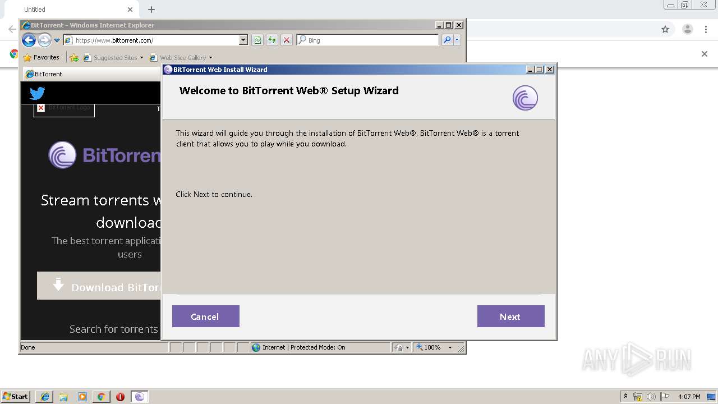This screenshot has width=718, height=404.
Task: Click the BitTorrent brand logo on the webpage
Action: coord(104,155)
